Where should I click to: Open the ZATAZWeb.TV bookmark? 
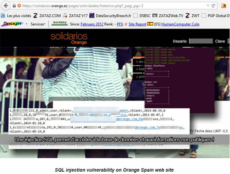point(168,16)
